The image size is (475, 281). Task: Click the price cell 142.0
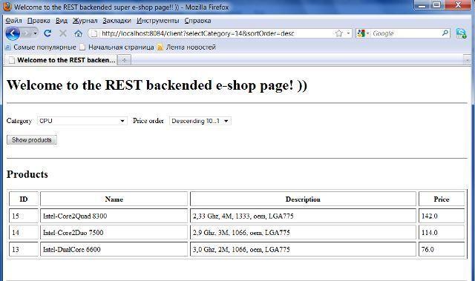[x=442, y=216]
